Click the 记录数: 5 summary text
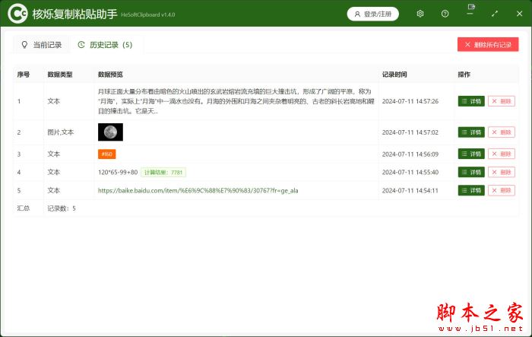 click(62, 208)
